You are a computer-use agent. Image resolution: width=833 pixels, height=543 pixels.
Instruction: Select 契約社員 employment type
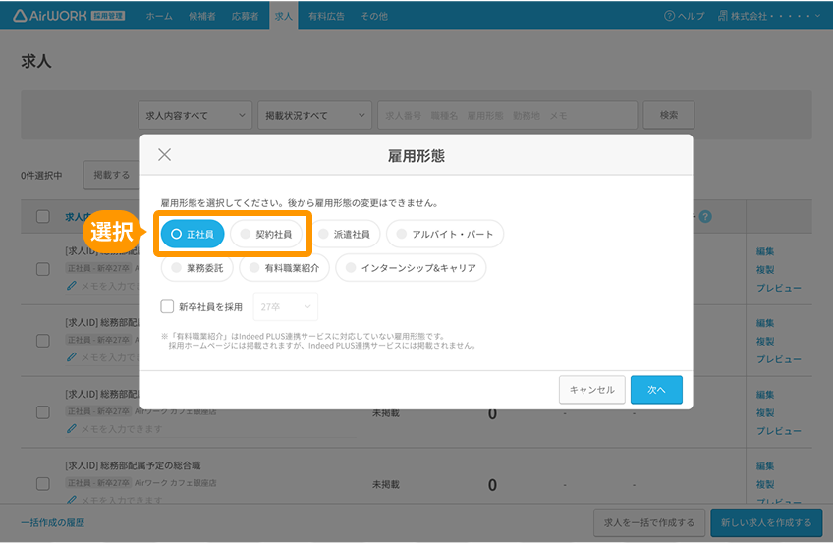[266, 234]
